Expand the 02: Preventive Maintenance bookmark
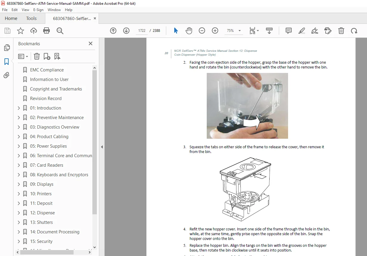The image size is (367, 256). click(x=19, y=118)
